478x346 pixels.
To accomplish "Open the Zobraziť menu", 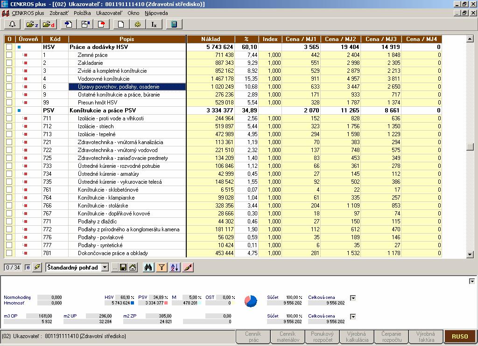I will [59, 13].
